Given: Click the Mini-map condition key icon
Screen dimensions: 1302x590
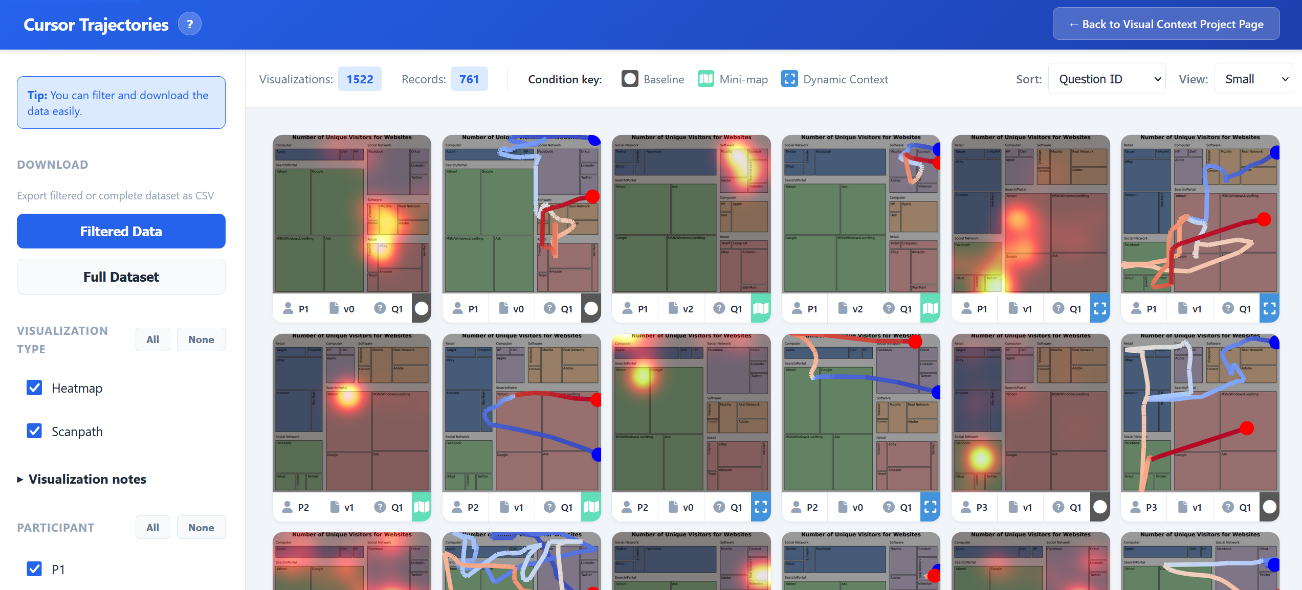Looking at the screenshot, I should tap(705, 79).
